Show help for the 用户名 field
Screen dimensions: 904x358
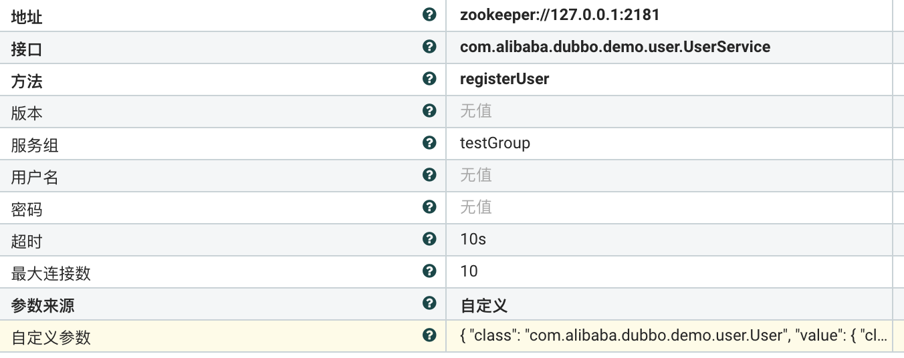coord(429,175)
